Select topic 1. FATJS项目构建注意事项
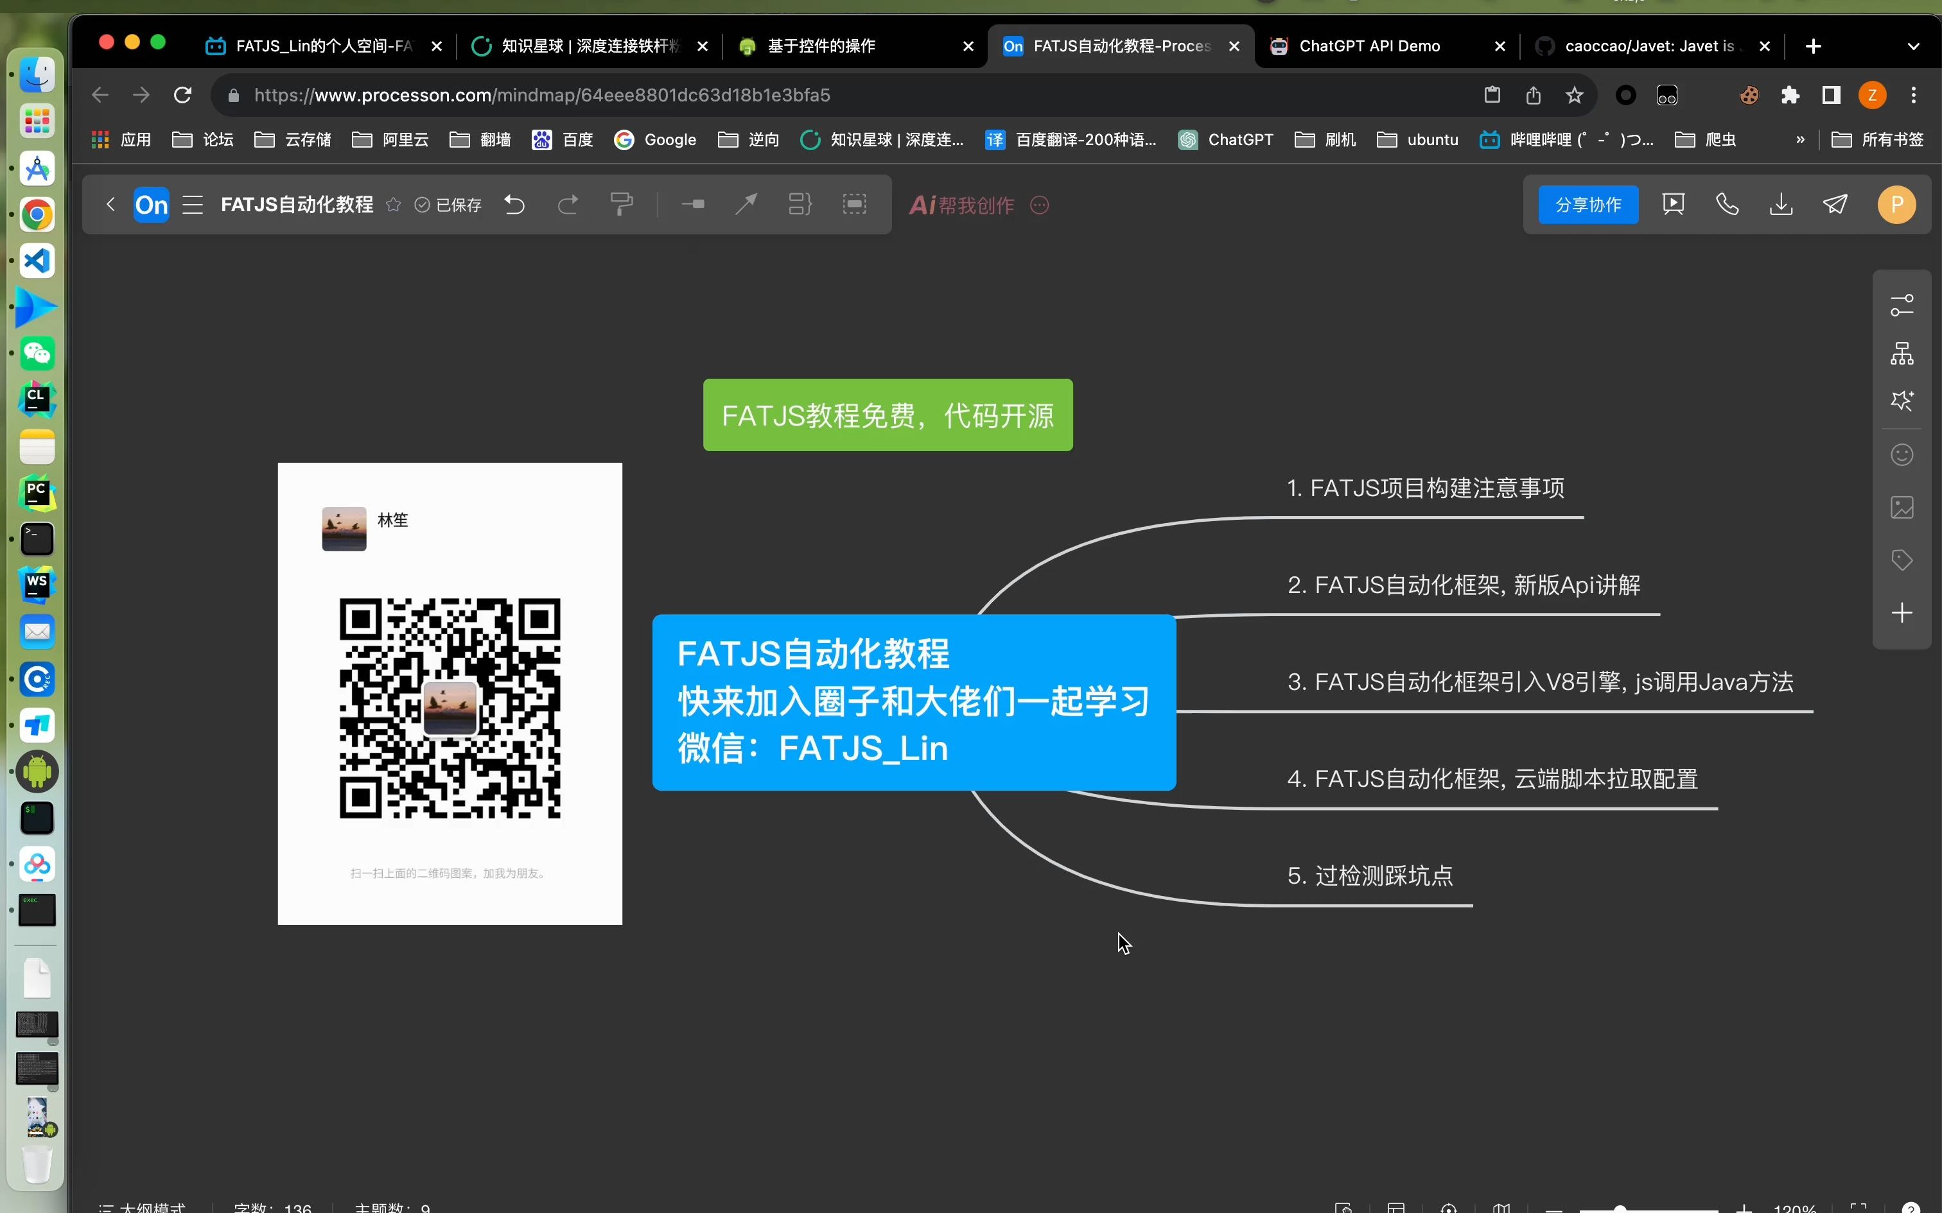Image resolution: width=1942 pixels, height=1213 pixels. click(x=1425, y=488)
